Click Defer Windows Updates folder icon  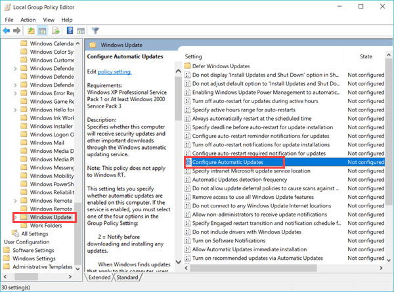(x=187, y=66)
